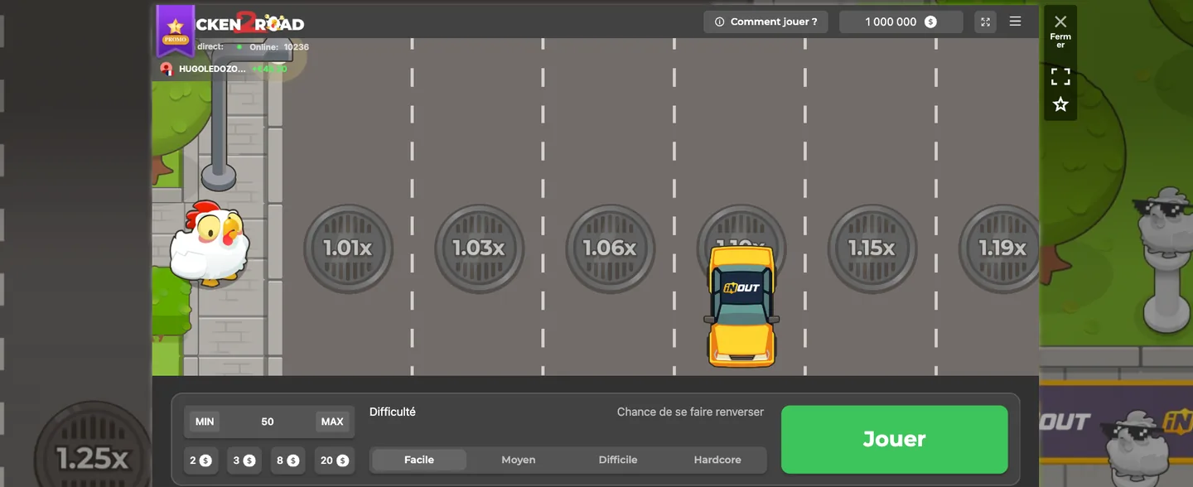Click the "Difficulté" label
The image size is (1193, 487).
pos(393,412)
